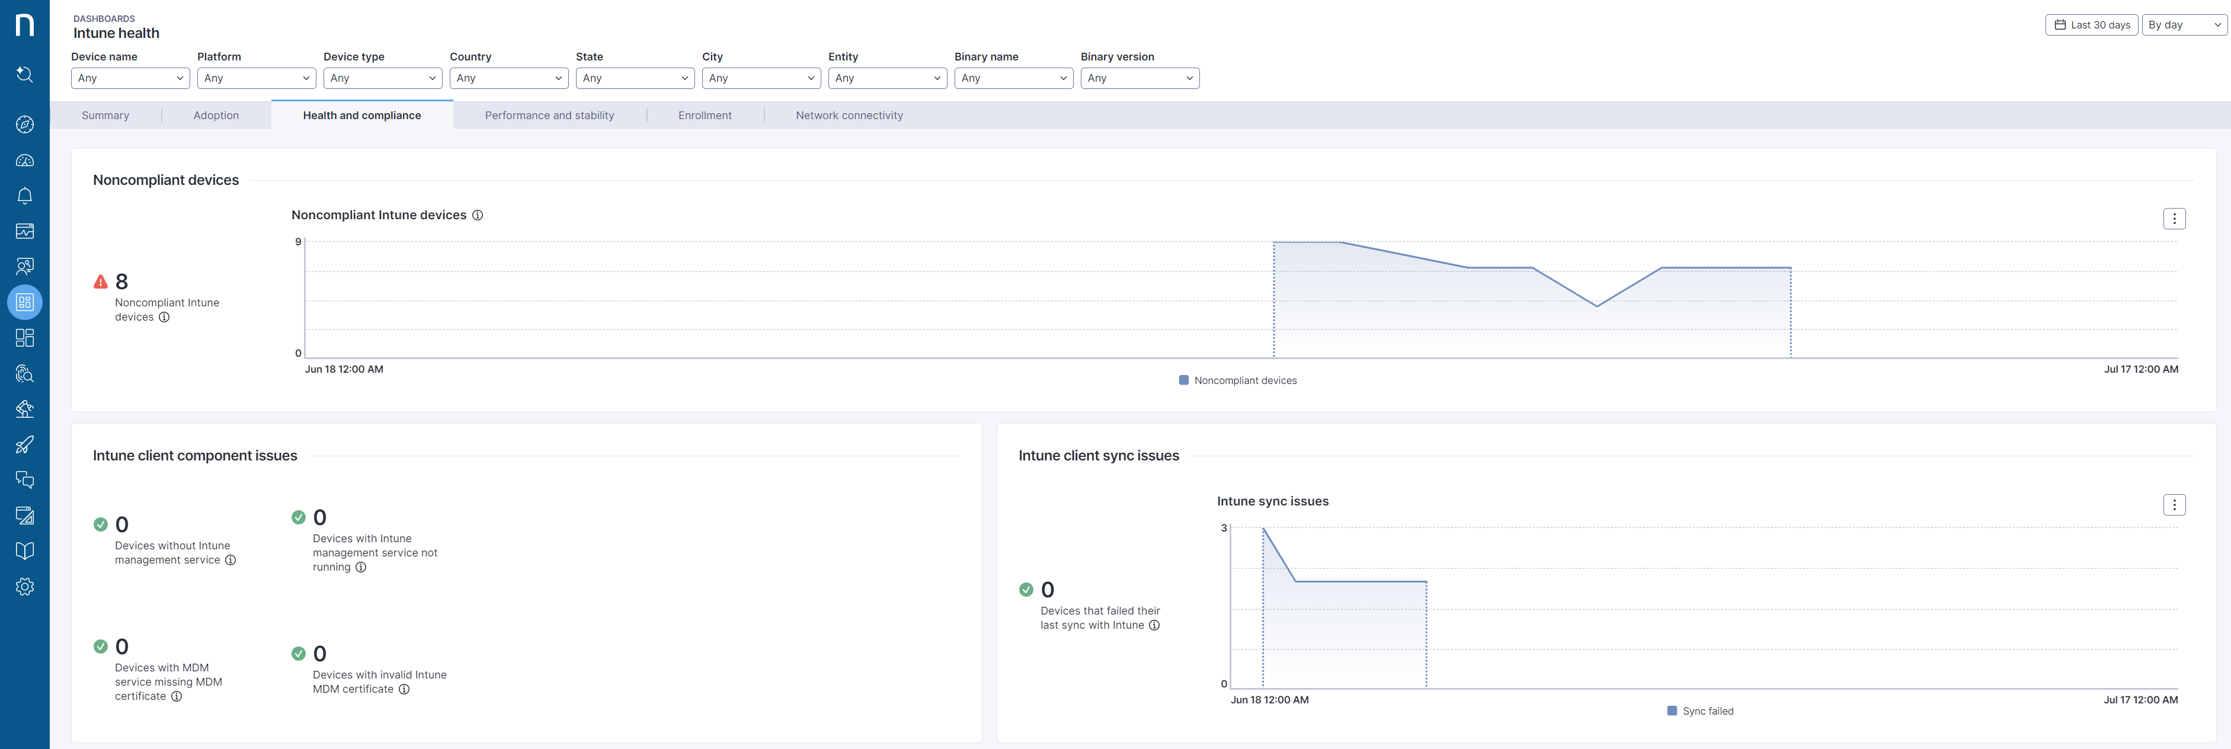Viewport: 2231px width, 749px height.
Task: Open the chat bubbles icon in sidebar
Action: (x=24, y=481)
